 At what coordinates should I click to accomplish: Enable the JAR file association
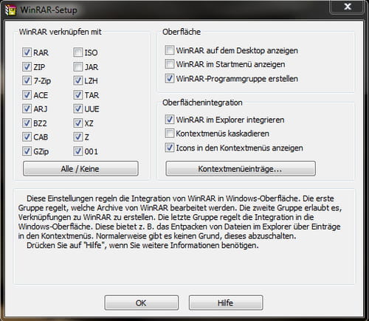78,66
